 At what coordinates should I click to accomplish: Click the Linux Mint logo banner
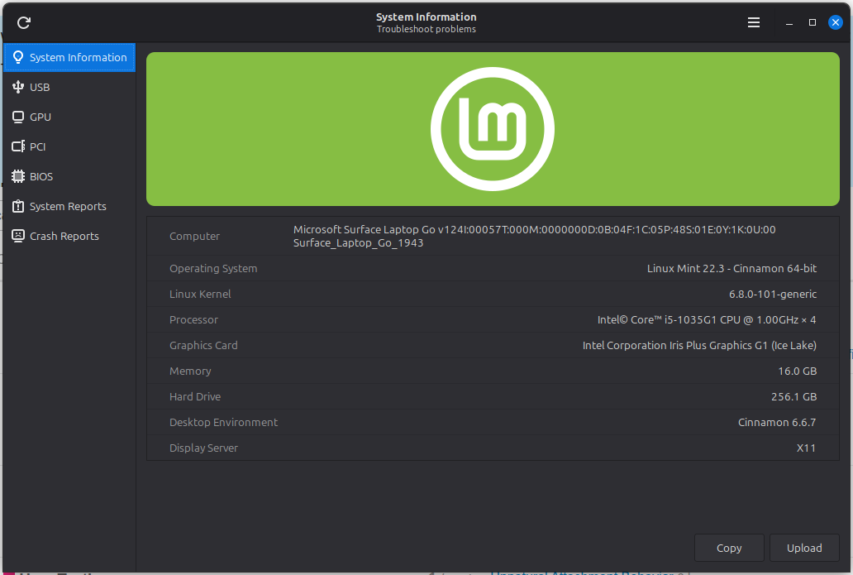[493, 129]
